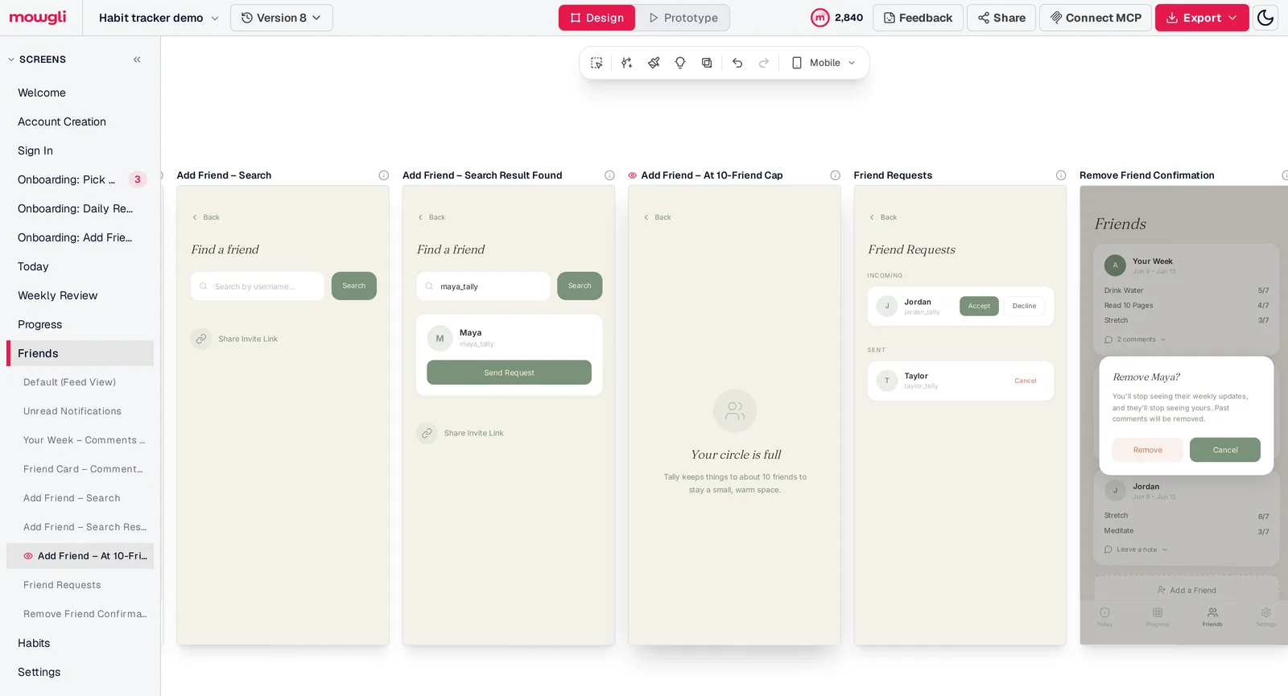Image resolution: width=1288 pixels, height=696 pixels.
Task: Open the Feedback form
Action: pyautogui.click(x=918, y=18)
